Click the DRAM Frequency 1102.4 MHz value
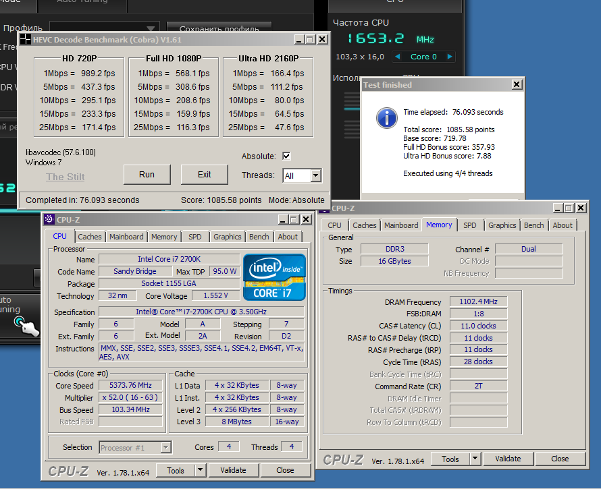 pos(478,301)
